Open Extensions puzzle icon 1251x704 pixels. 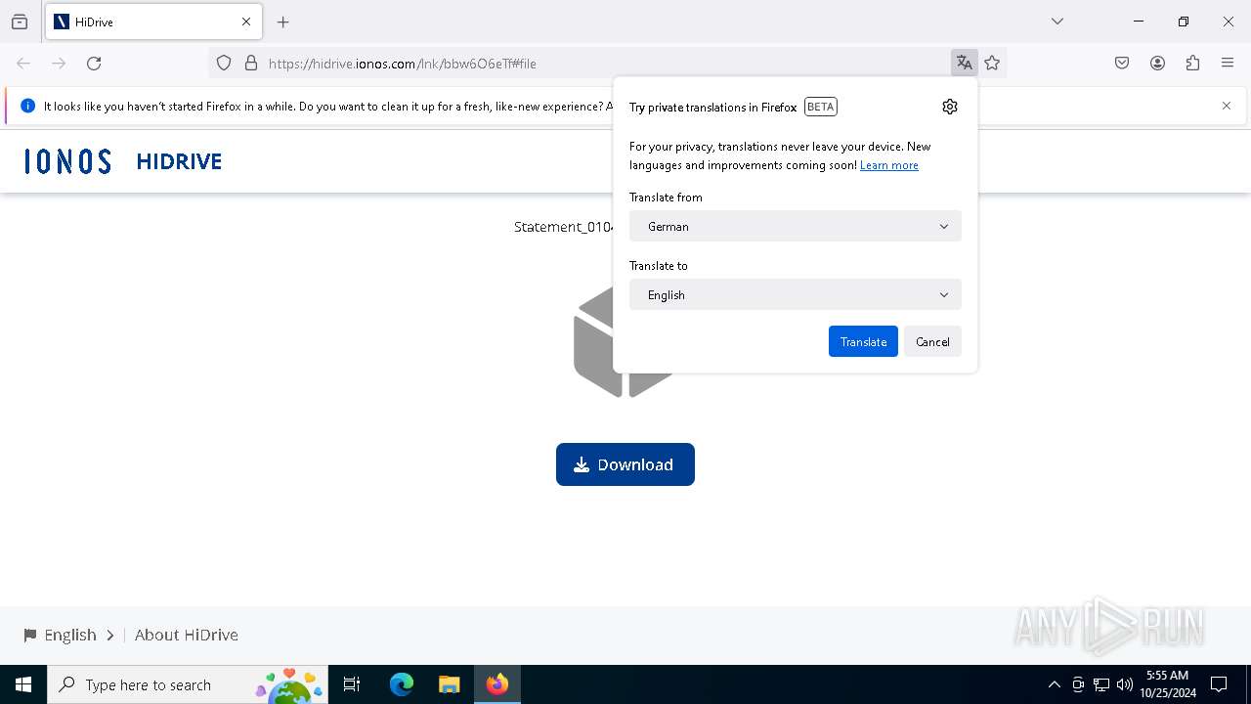1192,64
